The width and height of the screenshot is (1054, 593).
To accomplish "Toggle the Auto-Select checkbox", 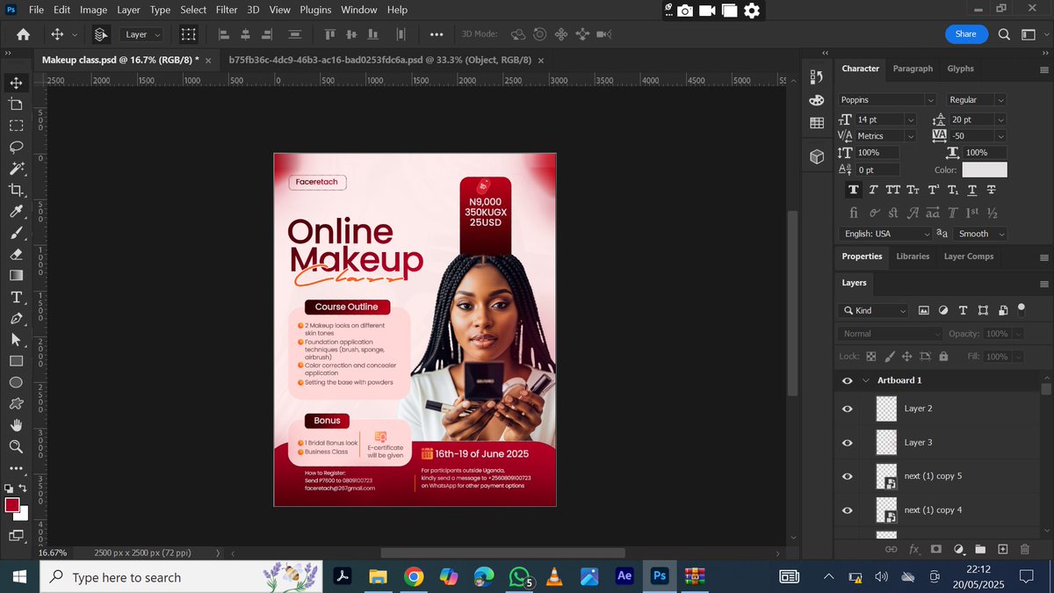I will 102,34.
